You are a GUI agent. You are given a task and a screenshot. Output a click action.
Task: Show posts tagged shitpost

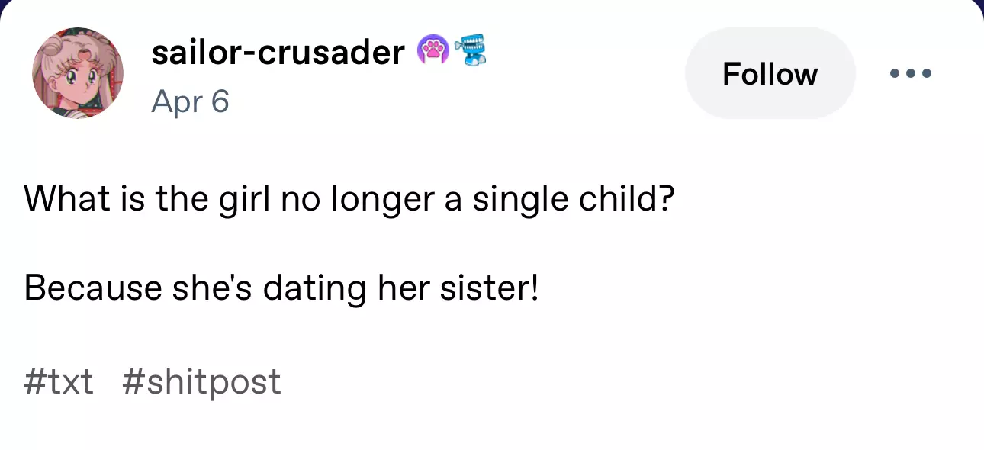(x=201, y=381)
